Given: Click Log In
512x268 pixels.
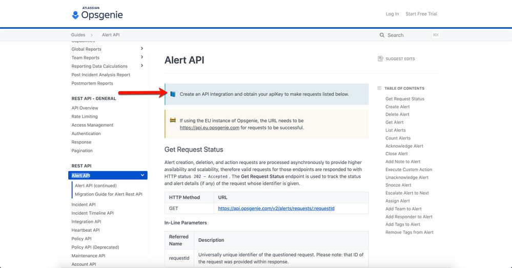Looking at the screenshot, I should 392,14.
